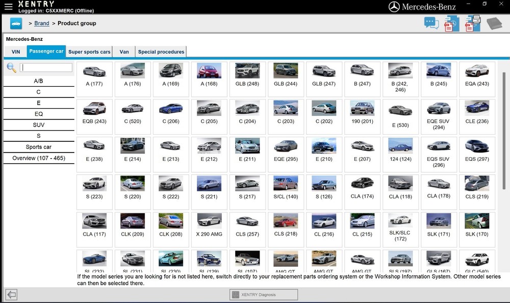The height and width of the screenshot is (303, 510).
Task: Select Sports car in the left sidebar
Action: 38,146
